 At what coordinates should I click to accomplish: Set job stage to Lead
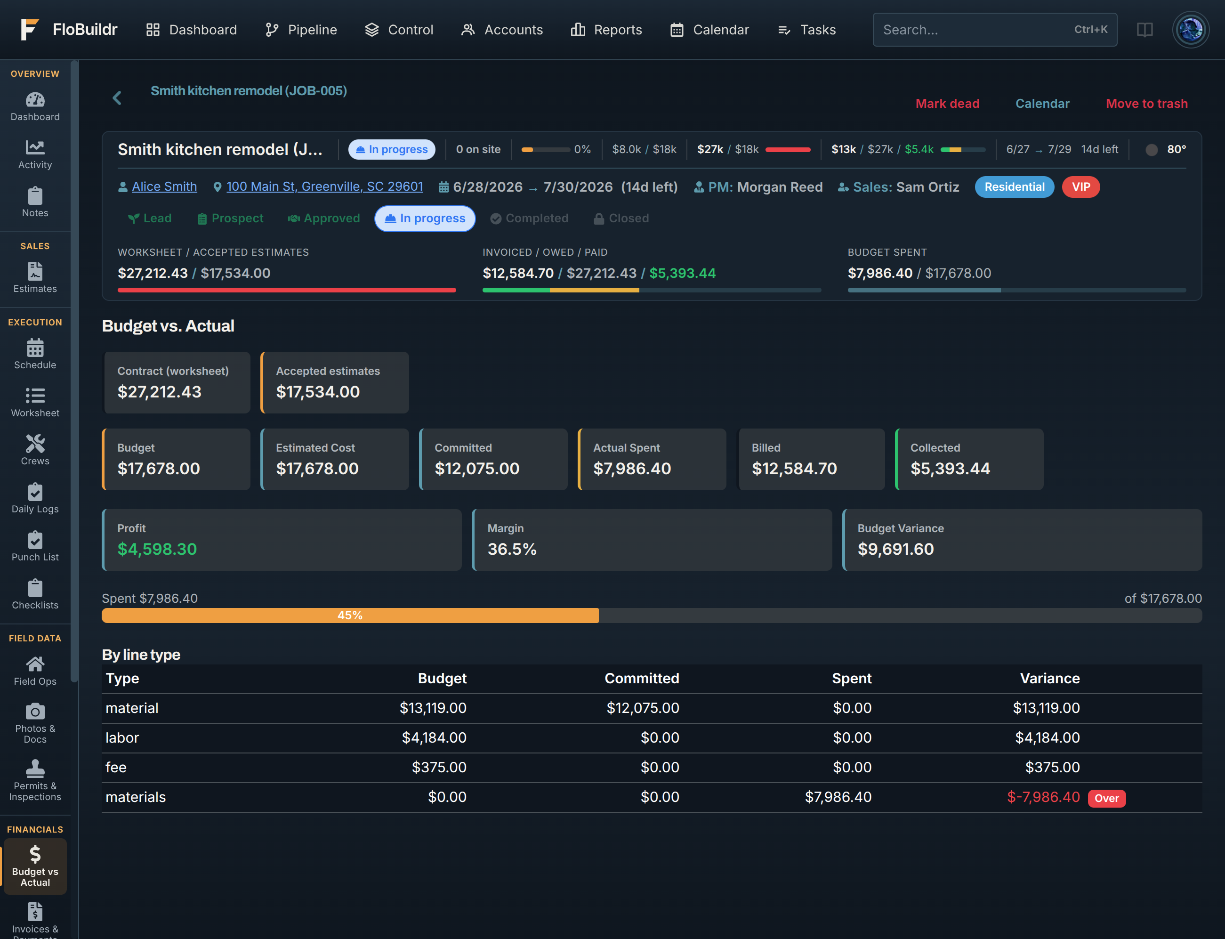coord(150,219)
